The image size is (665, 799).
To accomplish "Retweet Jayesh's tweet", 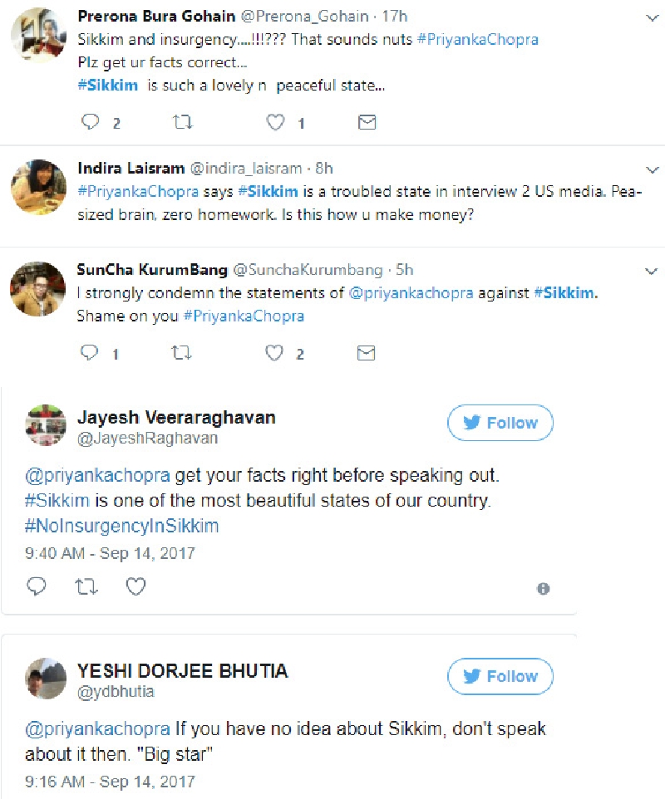I will pos(86,586).
